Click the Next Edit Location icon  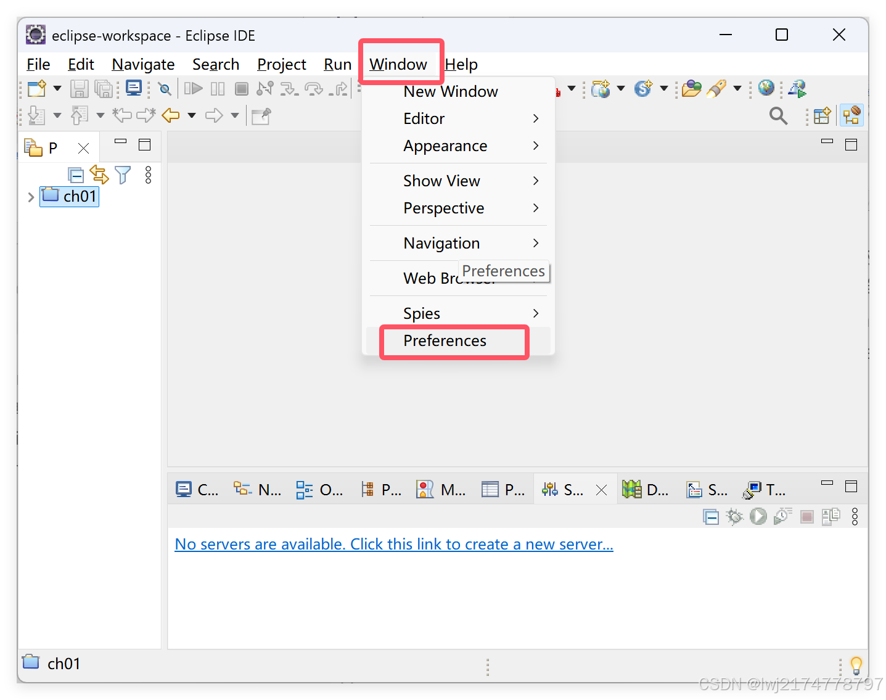coord(146,115)
